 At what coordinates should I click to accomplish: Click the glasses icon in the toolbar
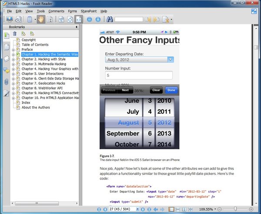pos(18,19)
